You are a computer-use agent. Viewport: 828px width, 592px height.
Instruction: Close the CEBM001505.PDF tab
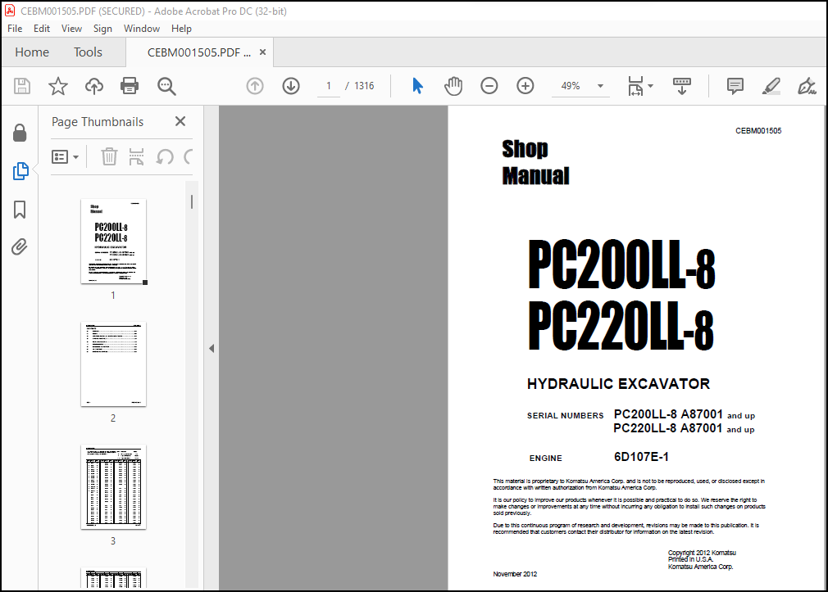click(x=262, y=52)
